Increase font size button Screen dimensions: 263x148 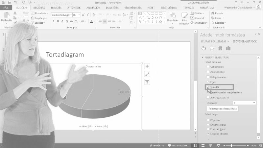tap(83, 15)
